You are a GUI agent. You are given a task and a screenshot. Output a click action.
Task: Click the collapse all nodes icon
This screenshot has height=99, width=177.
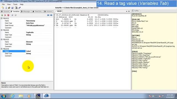15,15
